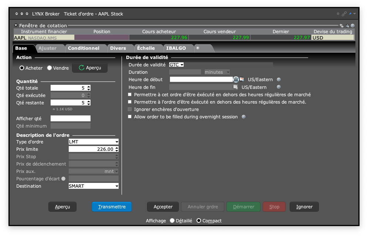Click the USD trading currency cell
The image size is (368, 236).
click(333, 38)
